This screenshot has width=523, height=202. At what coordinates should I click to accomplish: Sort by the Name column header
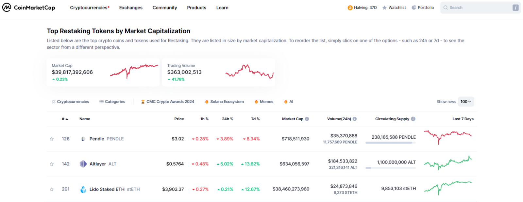[85, 119]
